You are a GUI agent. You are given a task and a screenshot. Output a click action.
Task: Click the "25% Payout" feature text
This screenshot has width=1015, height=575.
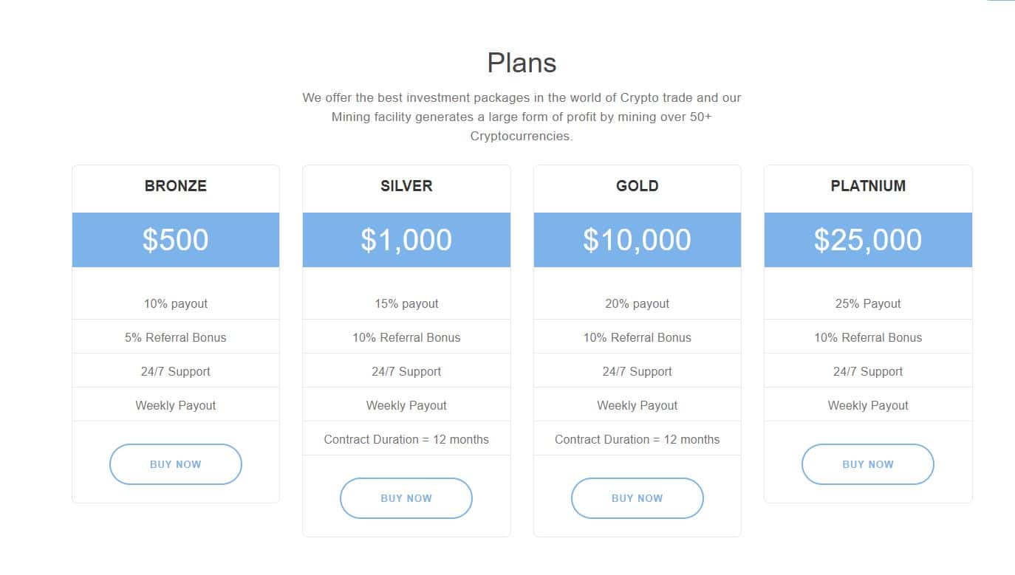tap(867, 303)
